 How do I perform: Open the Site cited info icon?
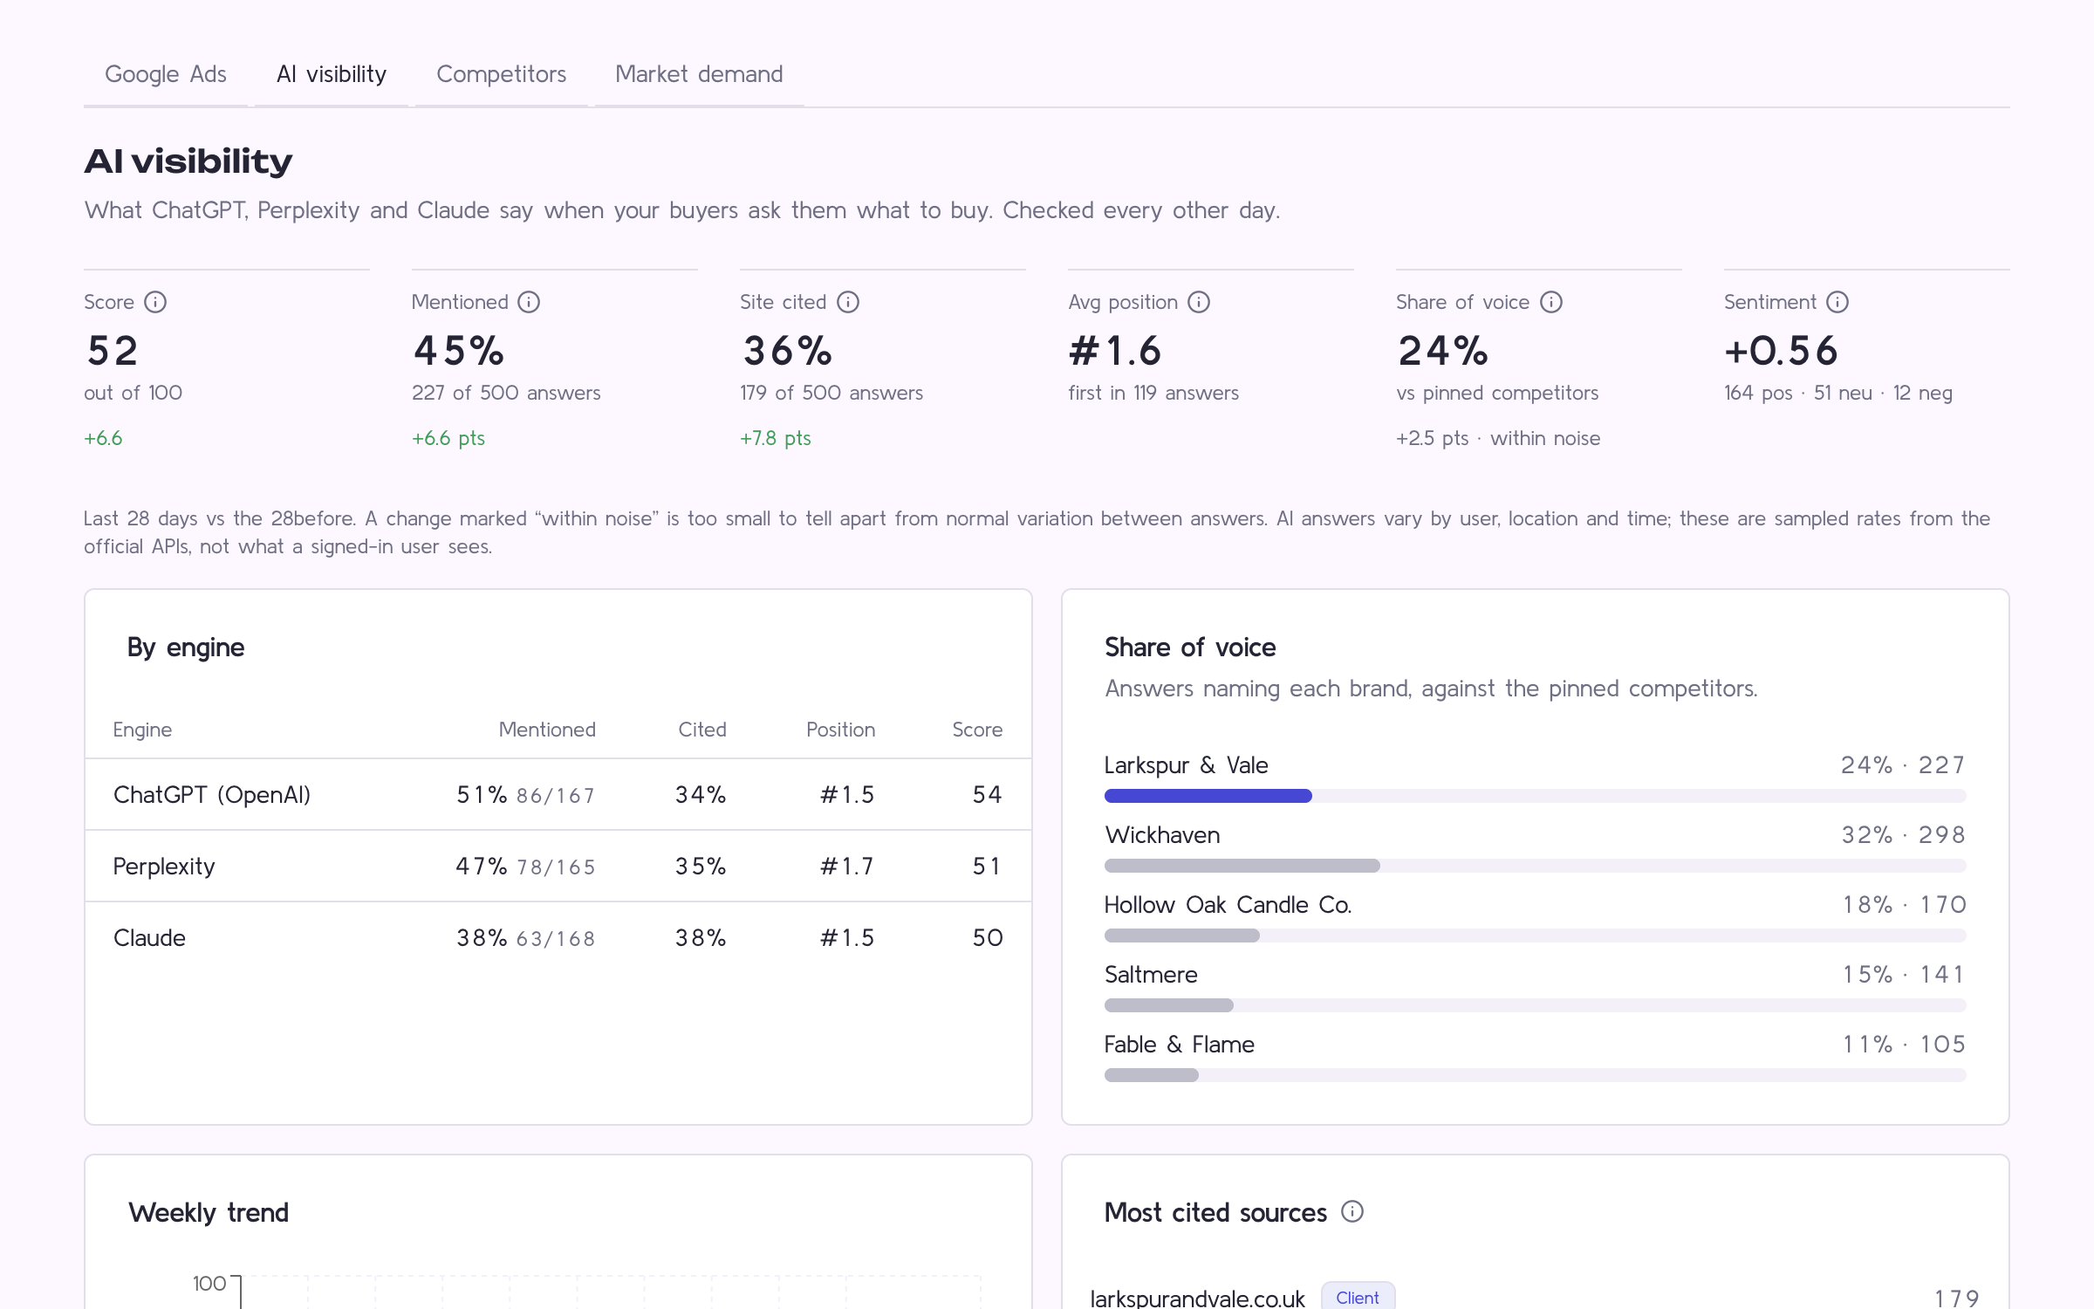tap(848, 302)
